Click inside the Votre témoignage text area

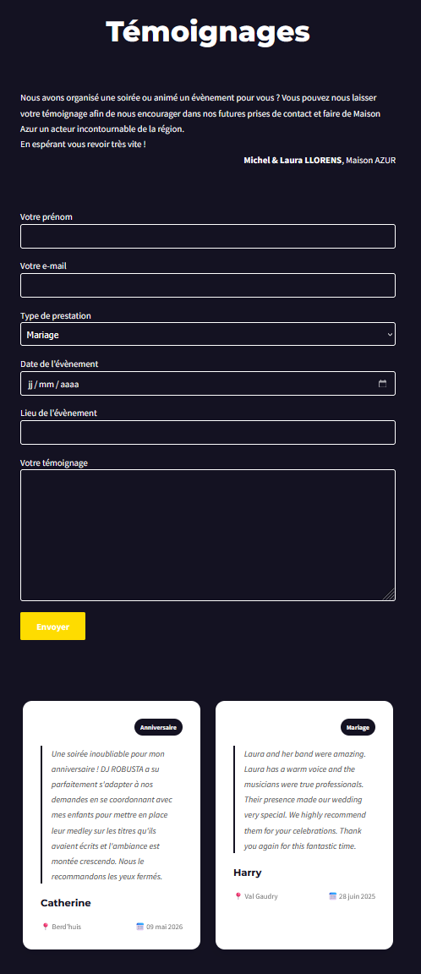pos(208,535)
